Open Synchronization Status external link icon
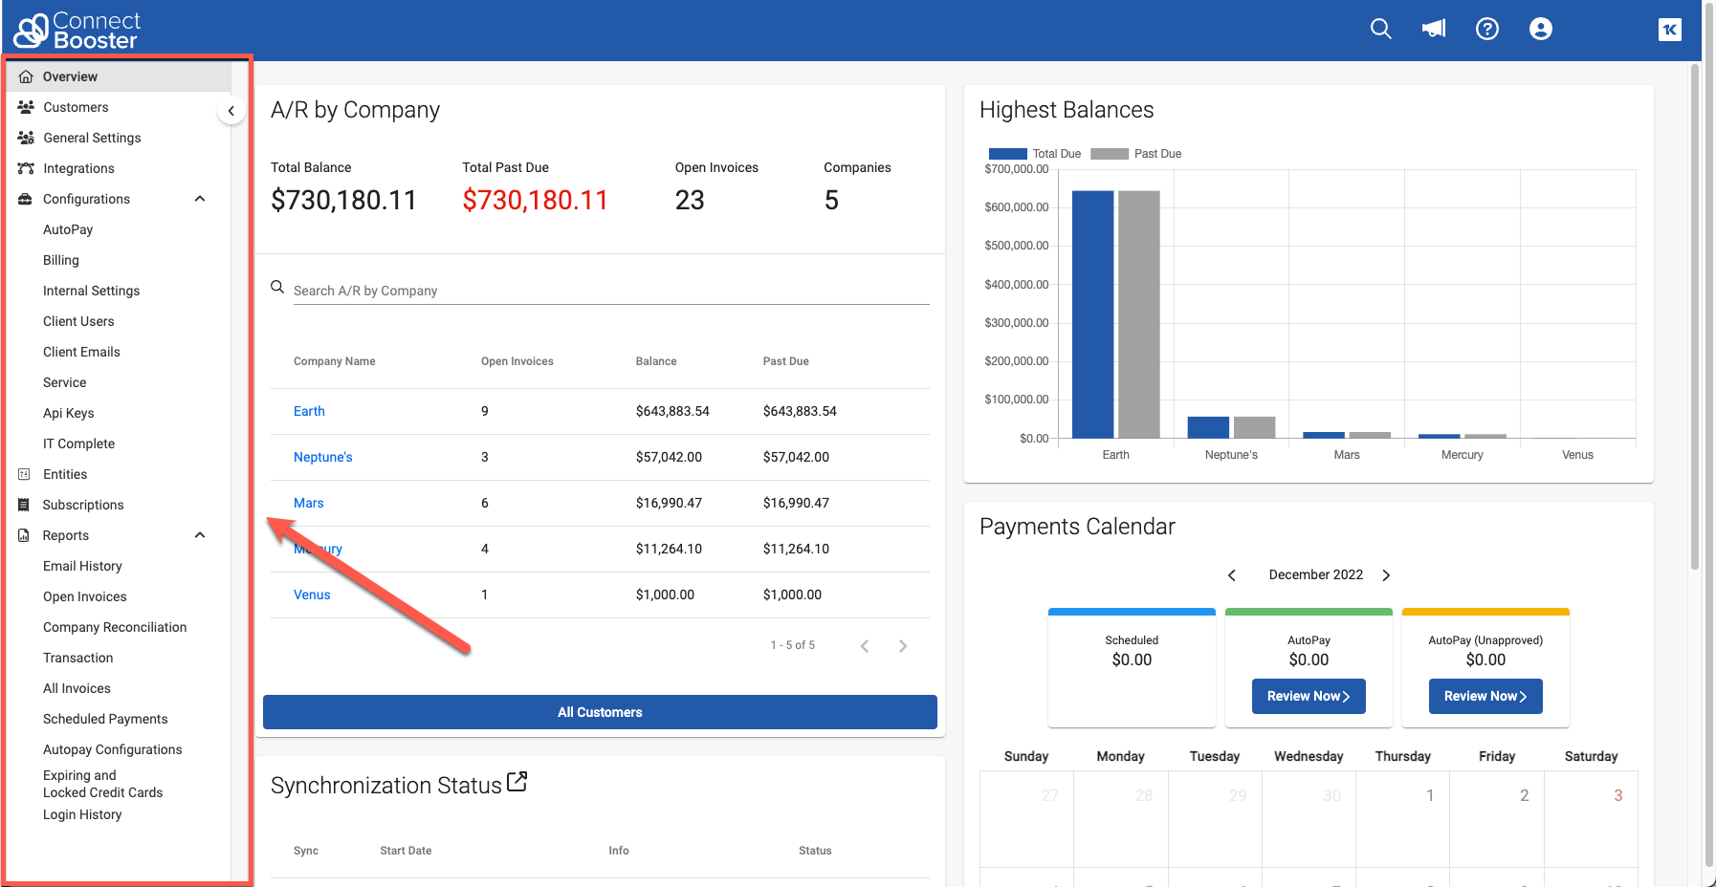The height and width of the screenshot is (887, 1716). (517, 782)
